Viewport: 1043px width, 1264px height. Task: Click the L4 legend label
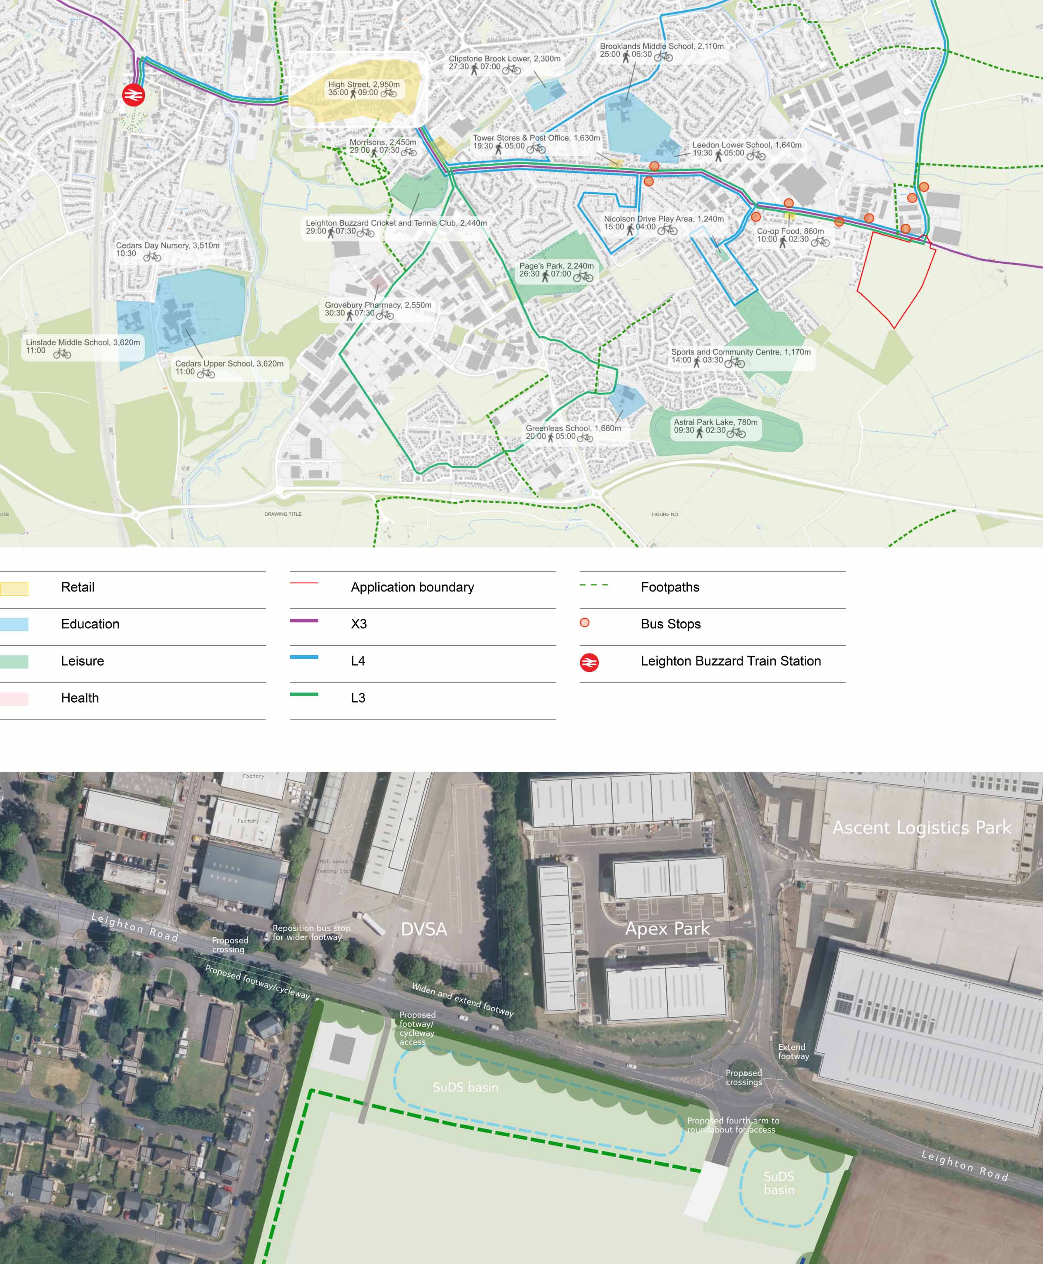click(358, 661)
